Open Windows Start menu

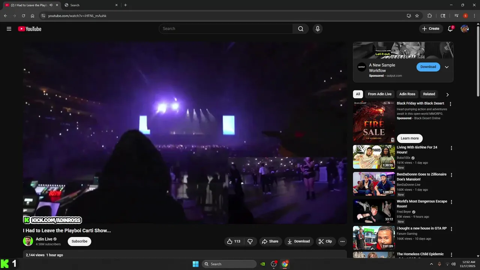(195, 264)
